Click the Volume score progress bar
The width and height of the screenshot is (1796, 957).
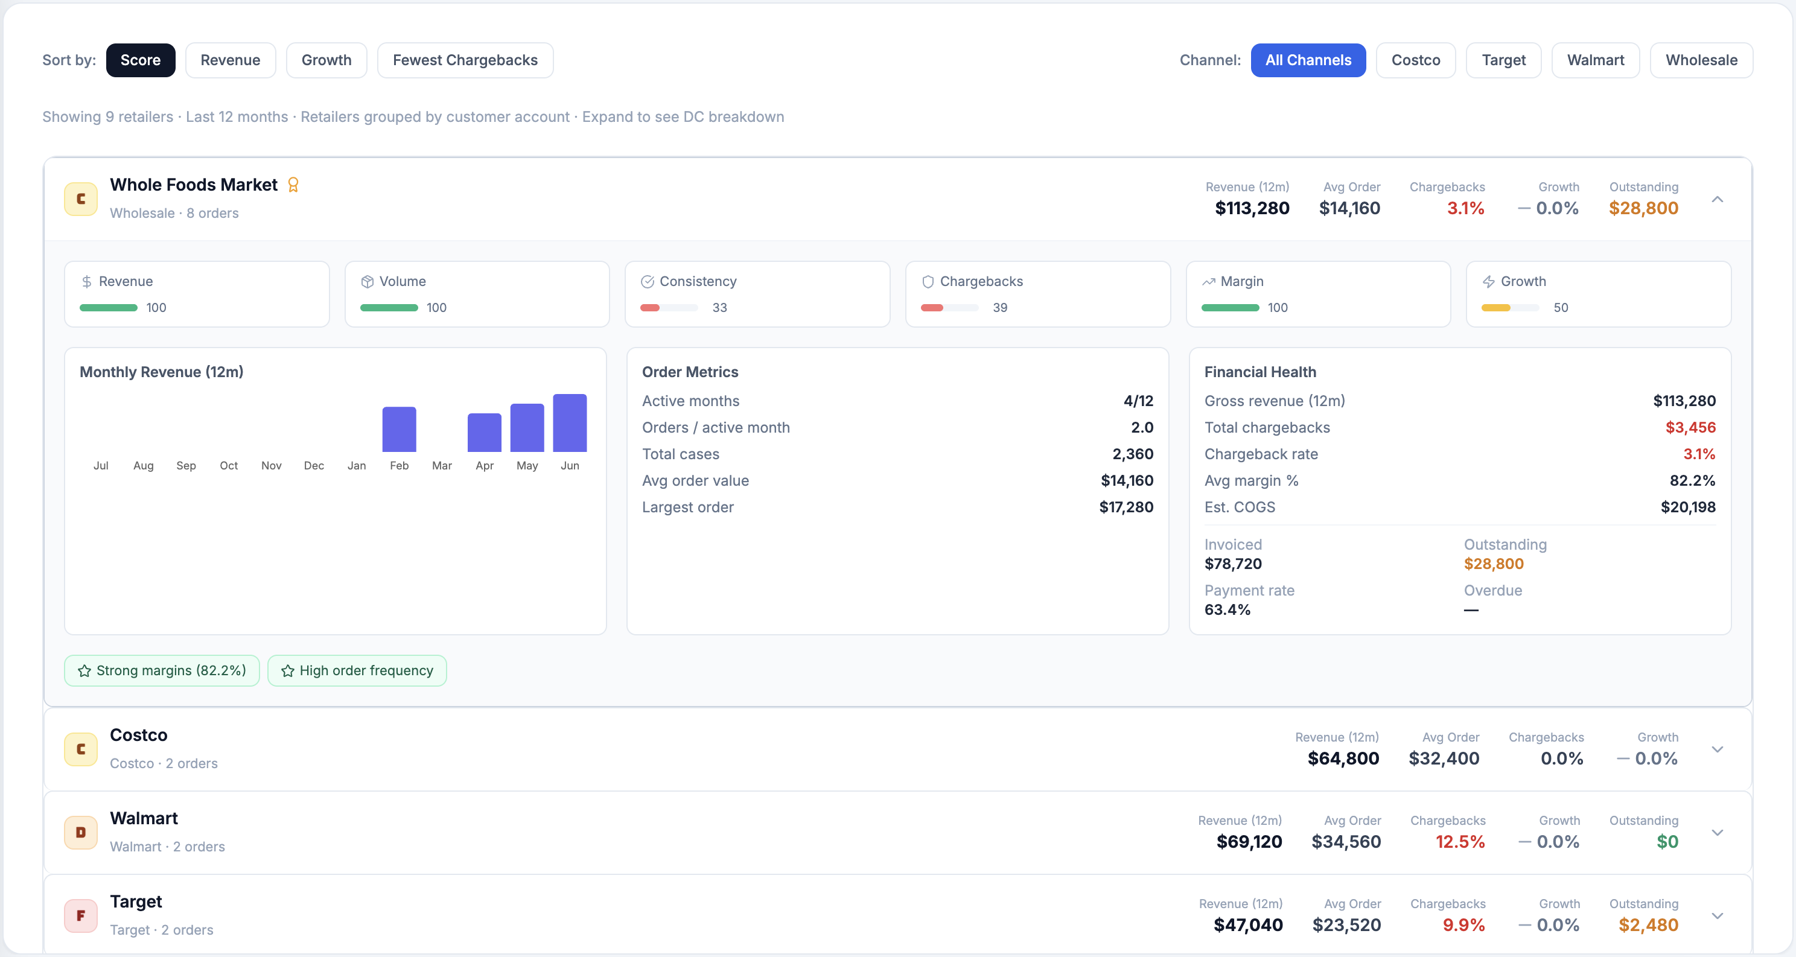click(x=389, y=308)
